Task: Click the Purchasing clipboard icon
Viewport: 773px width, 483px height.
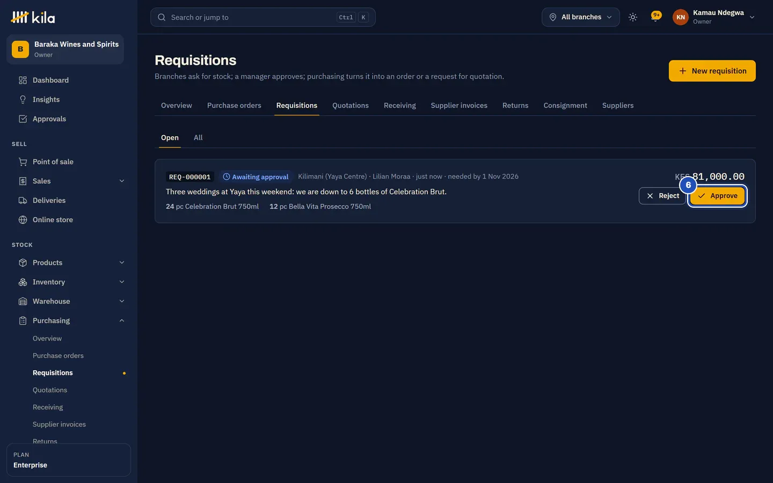Action: coord(23,320)
